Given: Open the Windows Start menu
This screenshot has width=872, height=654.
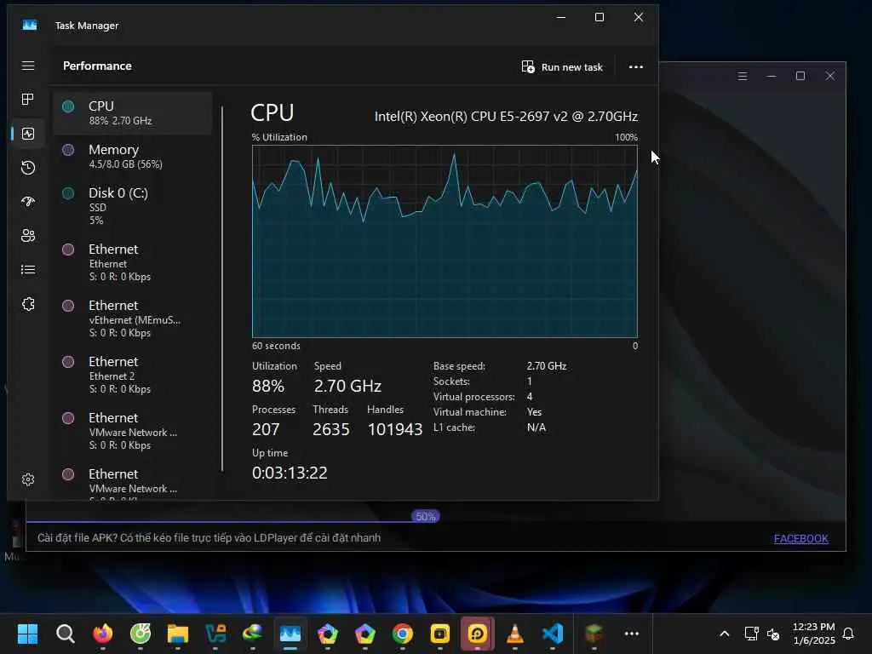Looking at the screenshot, I should click(27, 634).
